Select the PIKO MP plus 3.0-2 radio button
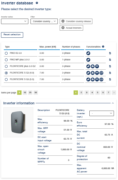This screenshot has width=118, height=180. 6,60
